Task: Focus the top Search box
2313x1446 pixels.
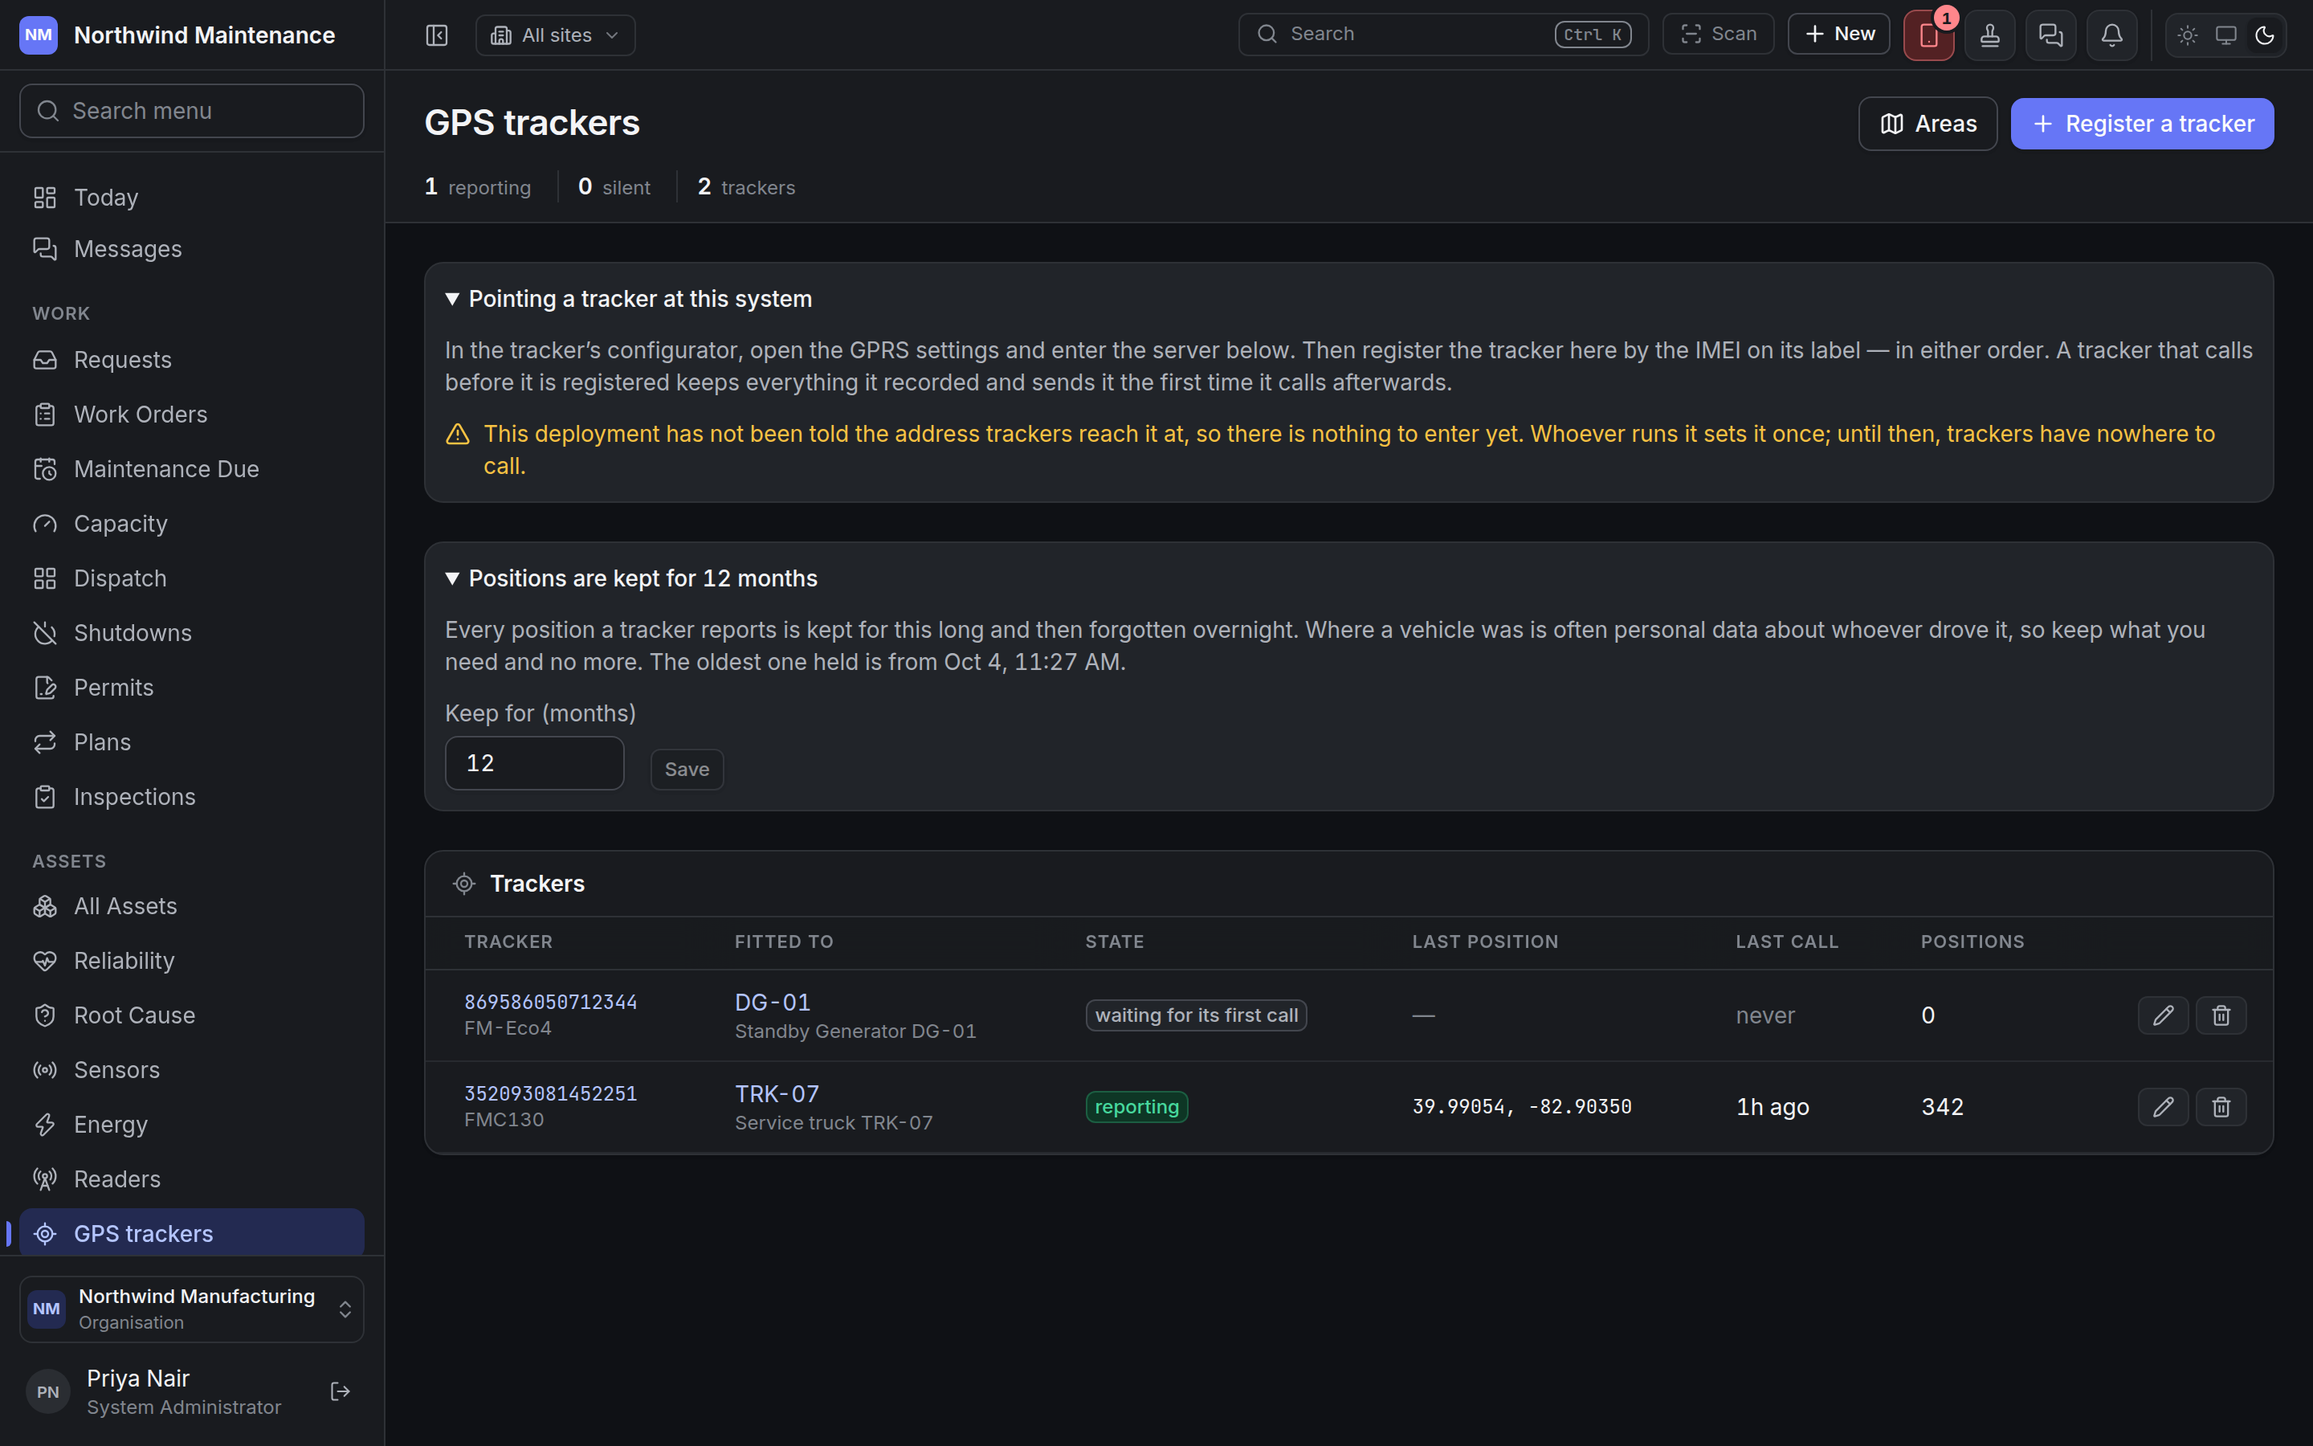Action: point(1443,35)
